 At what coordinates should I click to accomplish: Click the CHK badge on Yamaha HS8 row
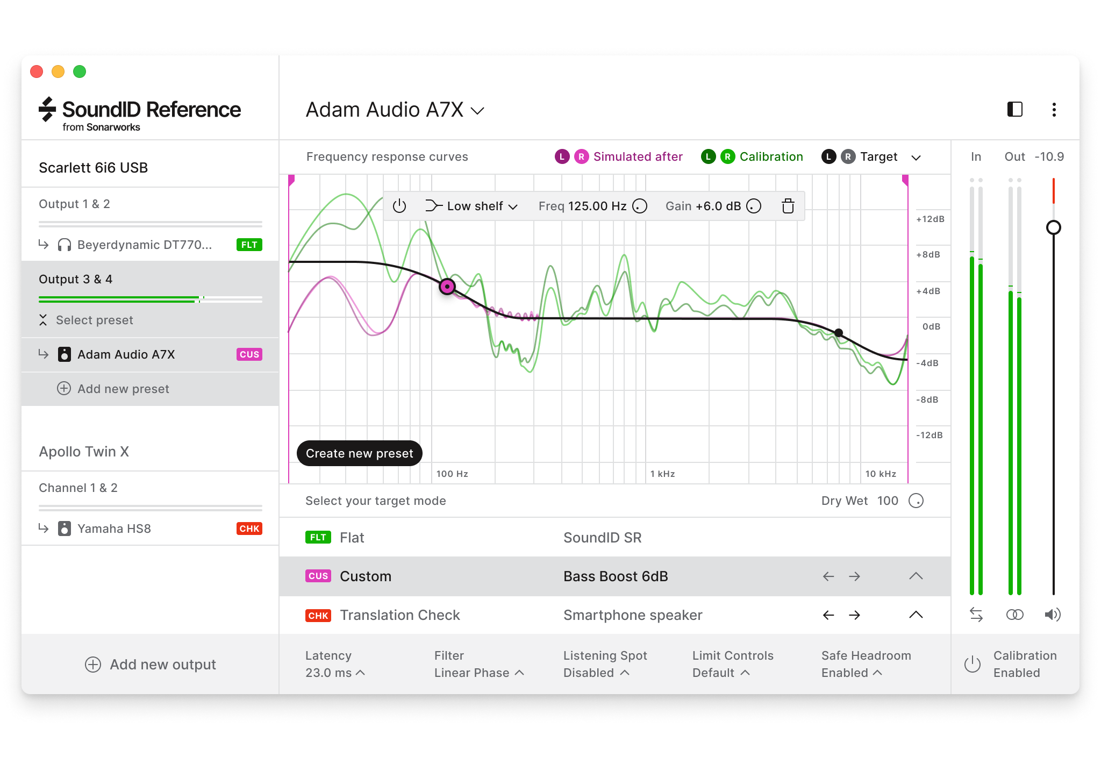coord(249,529)
